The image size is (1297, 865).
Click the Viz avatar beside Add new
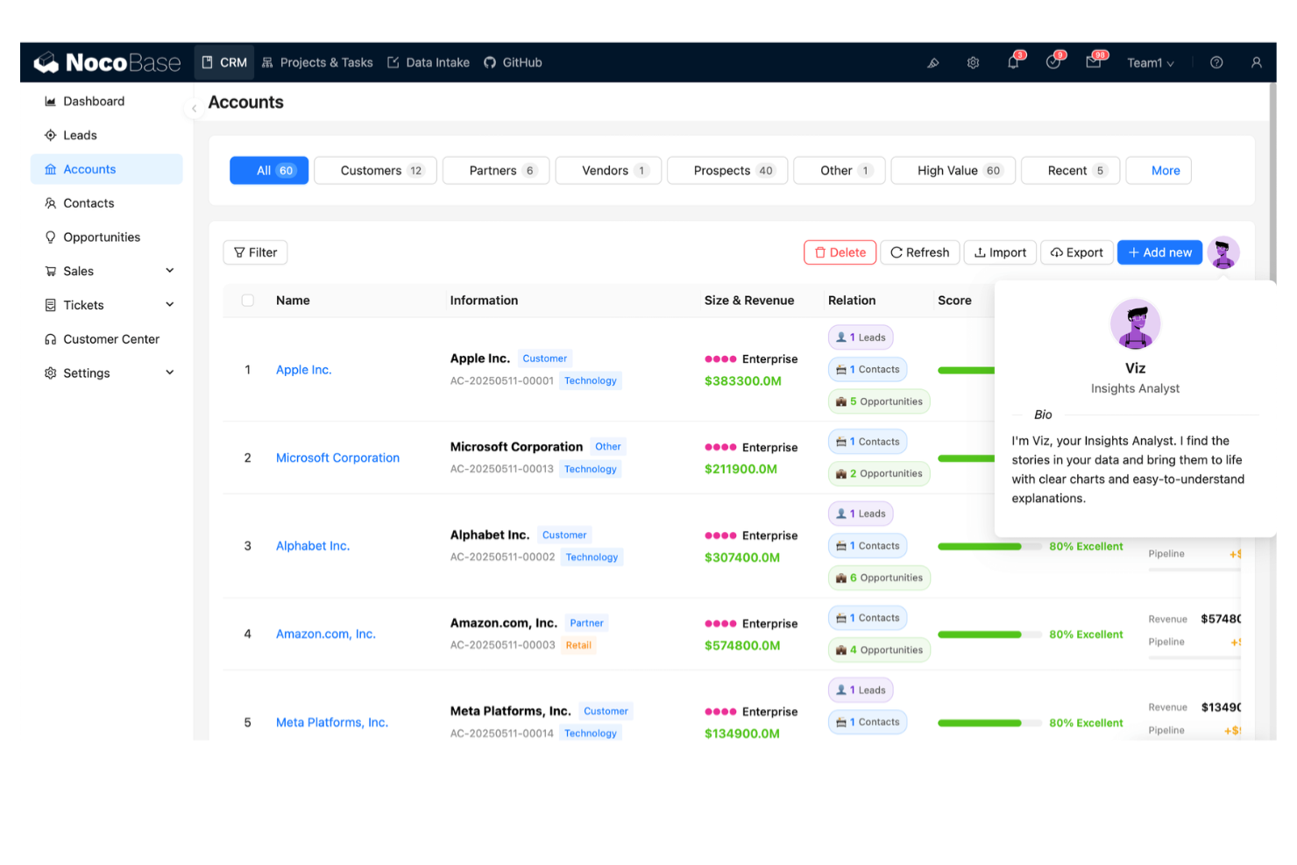tap(1223, 252)
